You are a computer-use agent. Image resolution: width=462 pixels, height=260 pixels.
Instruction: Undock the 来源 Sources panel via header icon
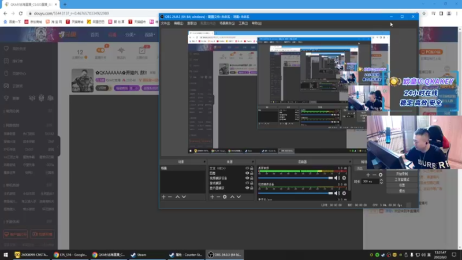(252, 162)
